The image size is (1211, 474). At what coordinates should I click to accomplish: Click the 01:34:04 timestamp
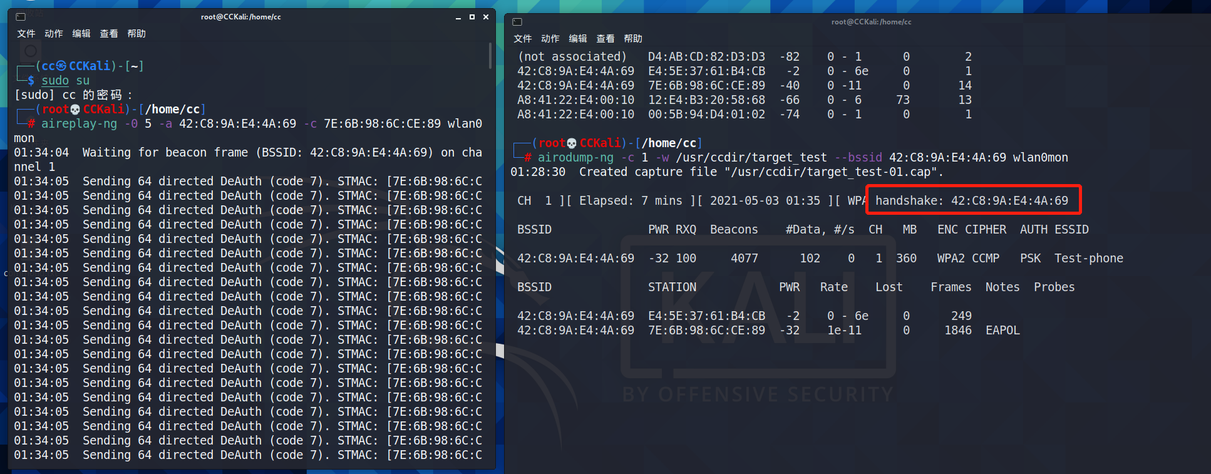pyautogui.click(x=41, y=152)
